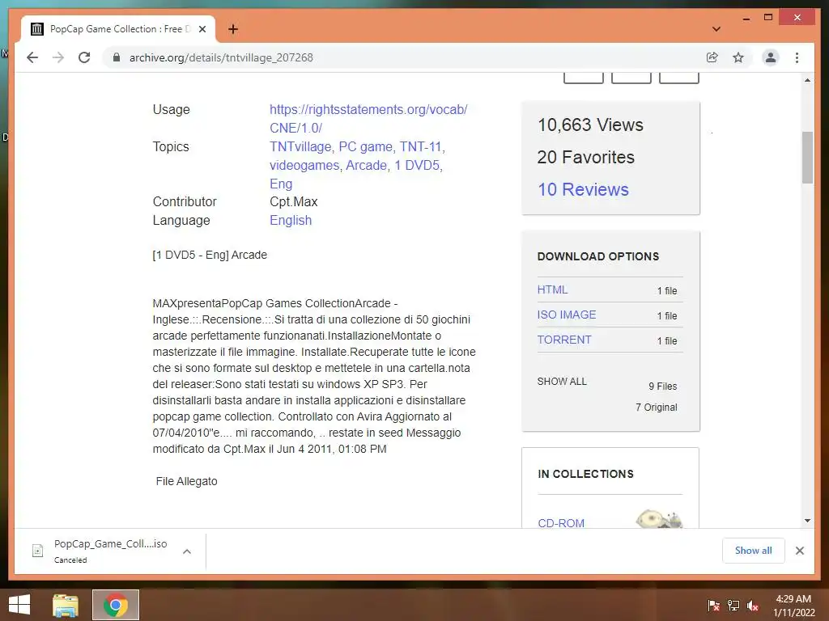The height and width of the screenshot is (621, 829).
Task: Minimize the Chrome window
Action: point(746,18)
